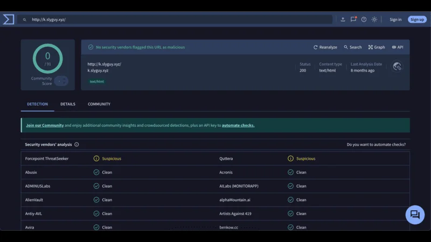Switch to the Community tab

point(99,104)
